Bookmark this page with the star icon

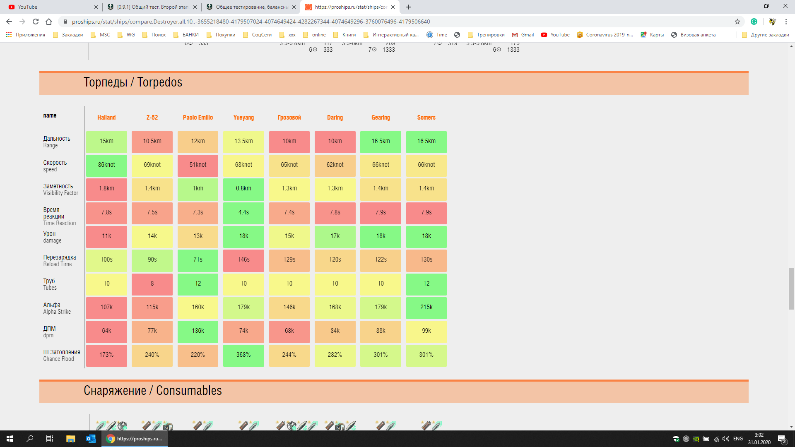pyautogui.click(x=737, y=22)
